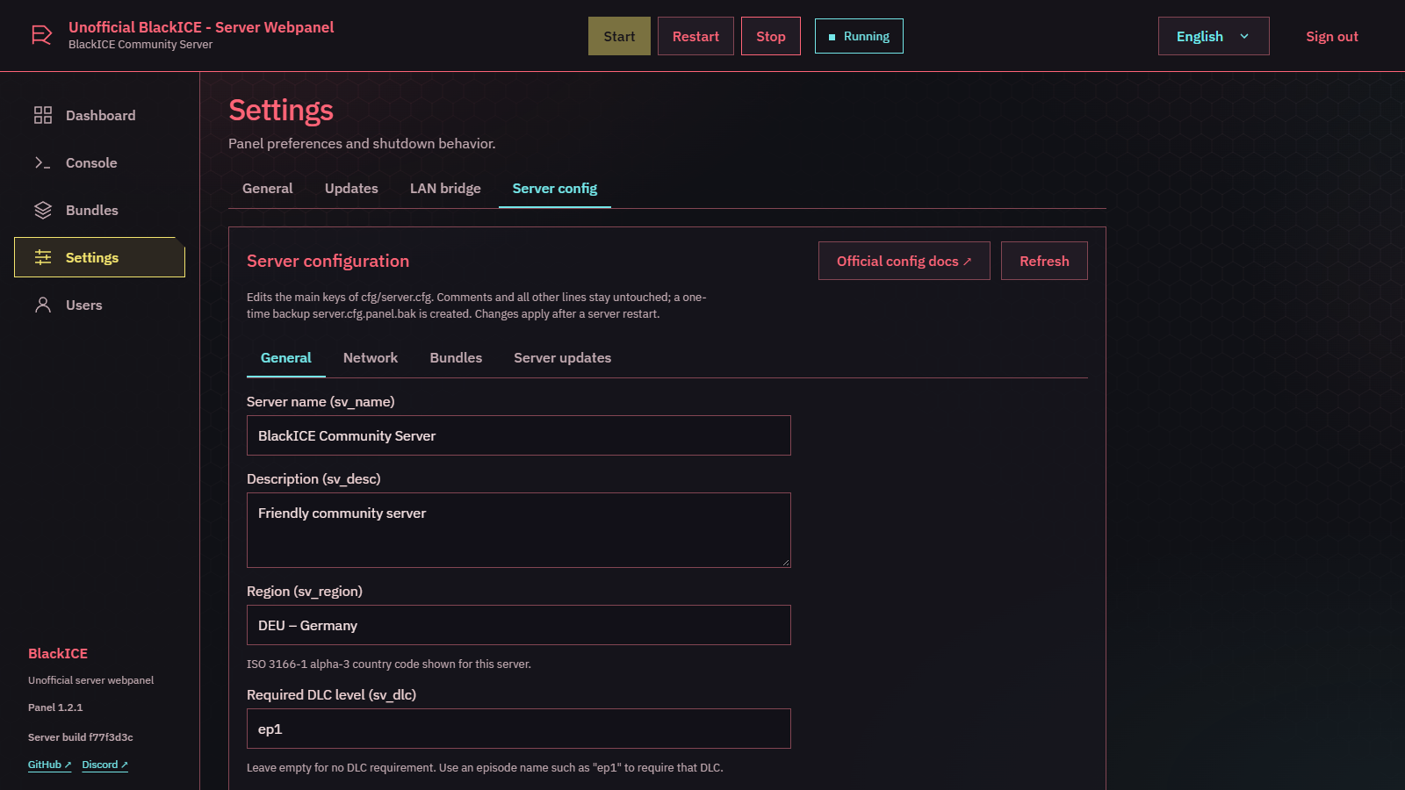Click the Console prompt icon
This screenshot has width=1405, height=790.
tap(43, 162)
